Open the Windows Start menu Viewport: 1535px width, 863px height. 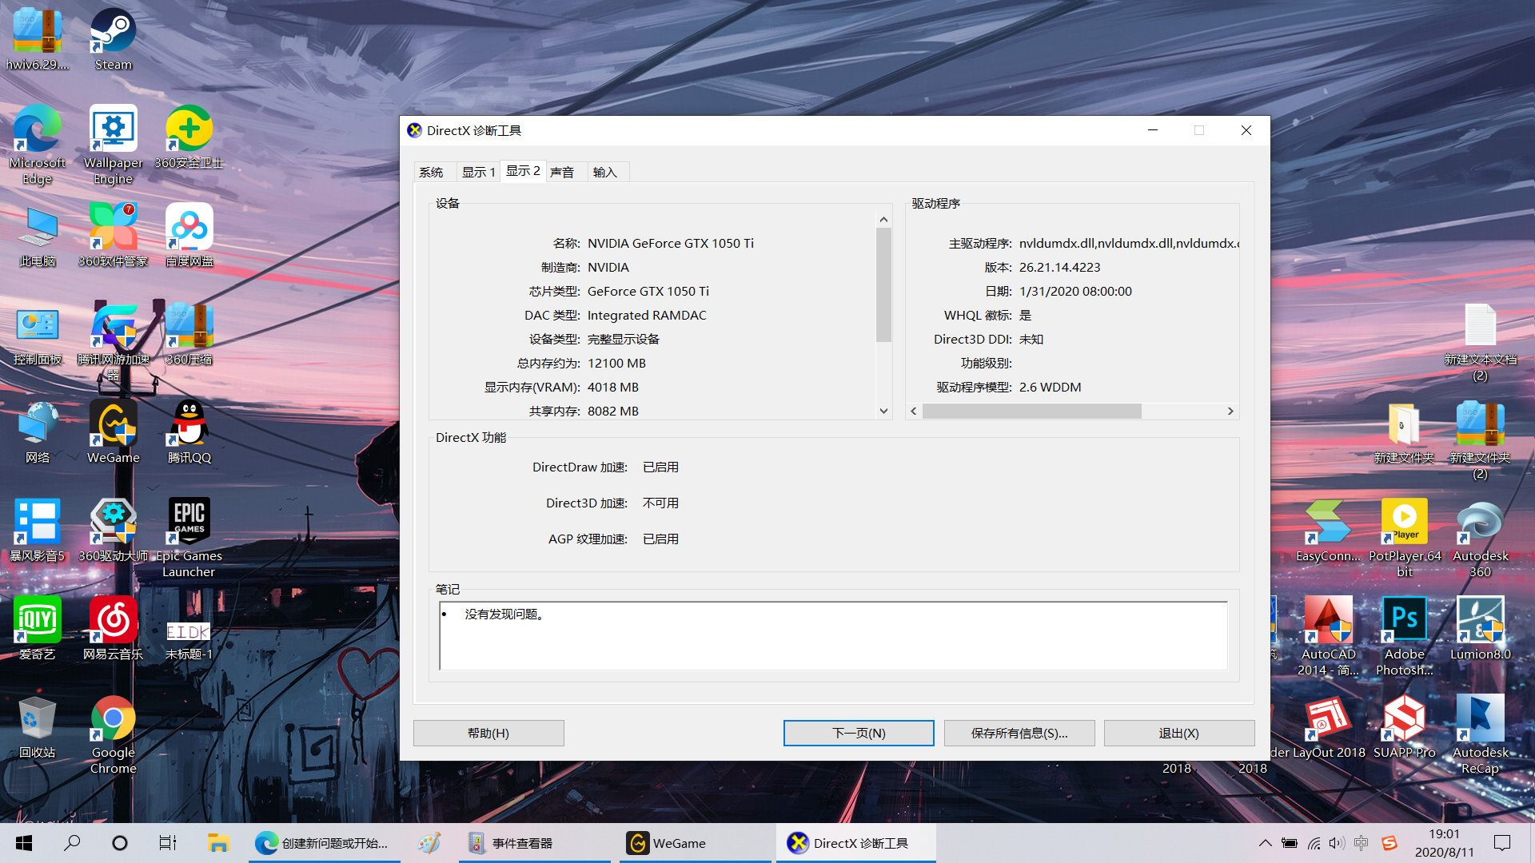[x=24, y=843]
